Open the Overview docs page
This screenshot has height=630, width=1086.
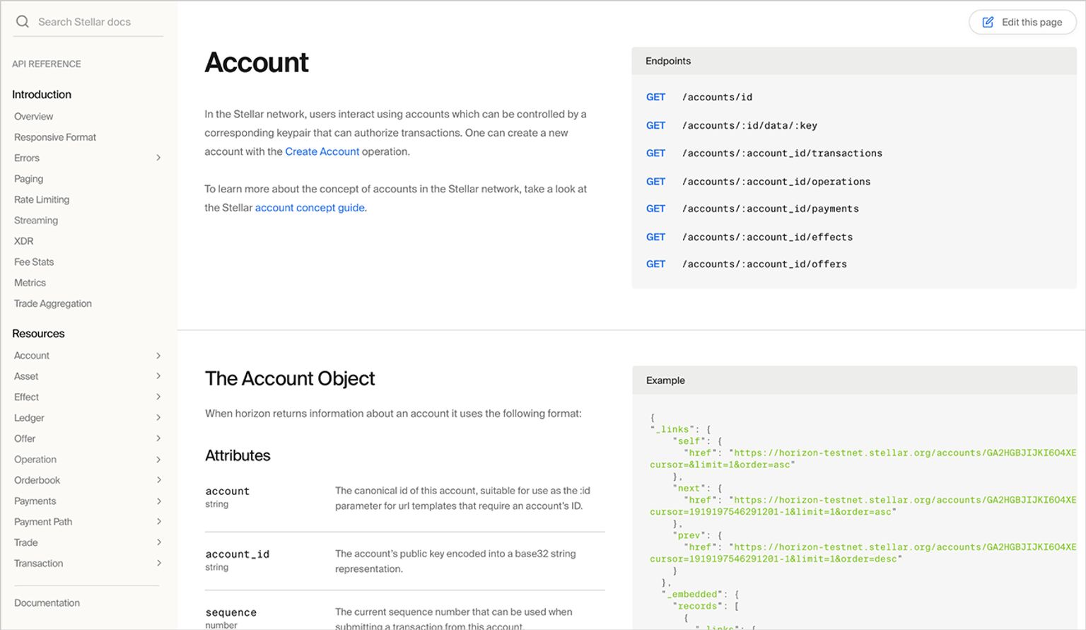[x=34, y=117]
